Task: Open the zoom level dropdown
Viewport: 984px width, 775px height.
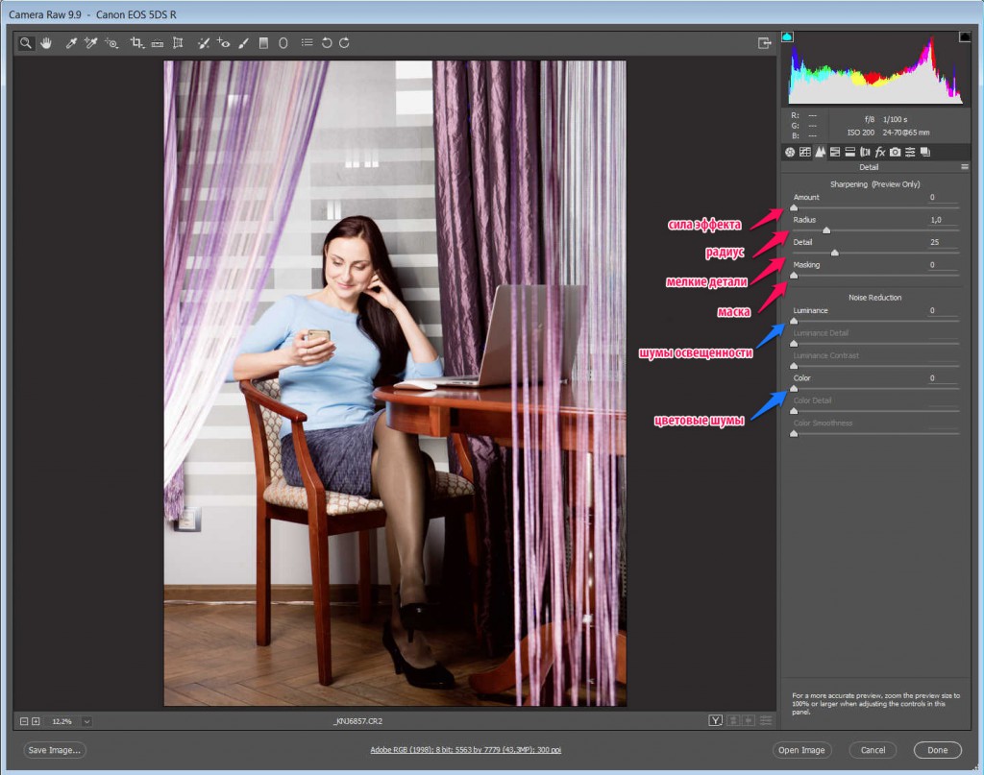Action: tap(86, 720)
